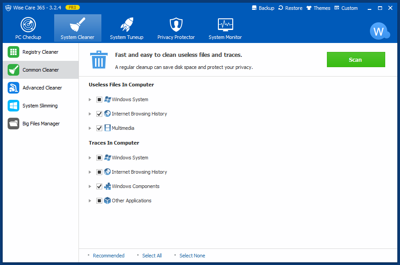Click the Recommended link
Viewport: 400px width, 265px height.
point(109,256)
